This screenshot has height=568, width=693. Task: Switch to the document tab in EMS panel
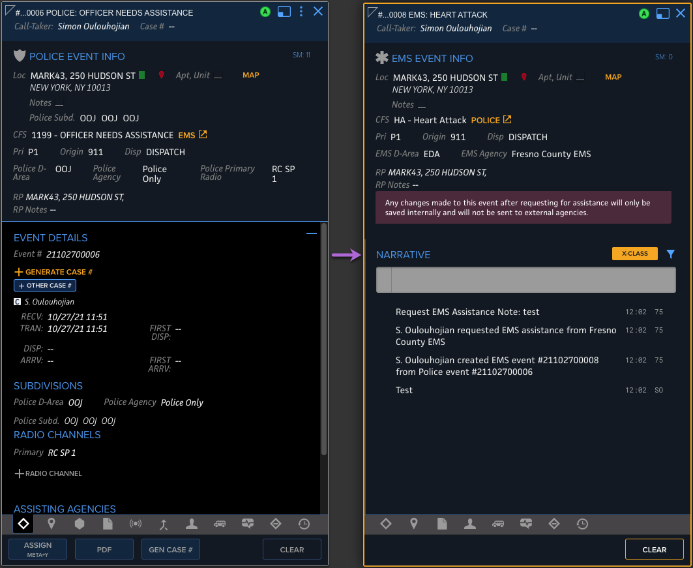(442, 524)
